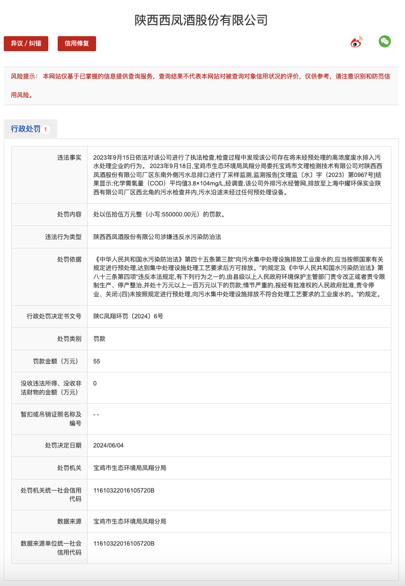The width and height of the screenshot is (405, 586).
Task: Select the fine amount value 55
Action: (x=97, y=362)
